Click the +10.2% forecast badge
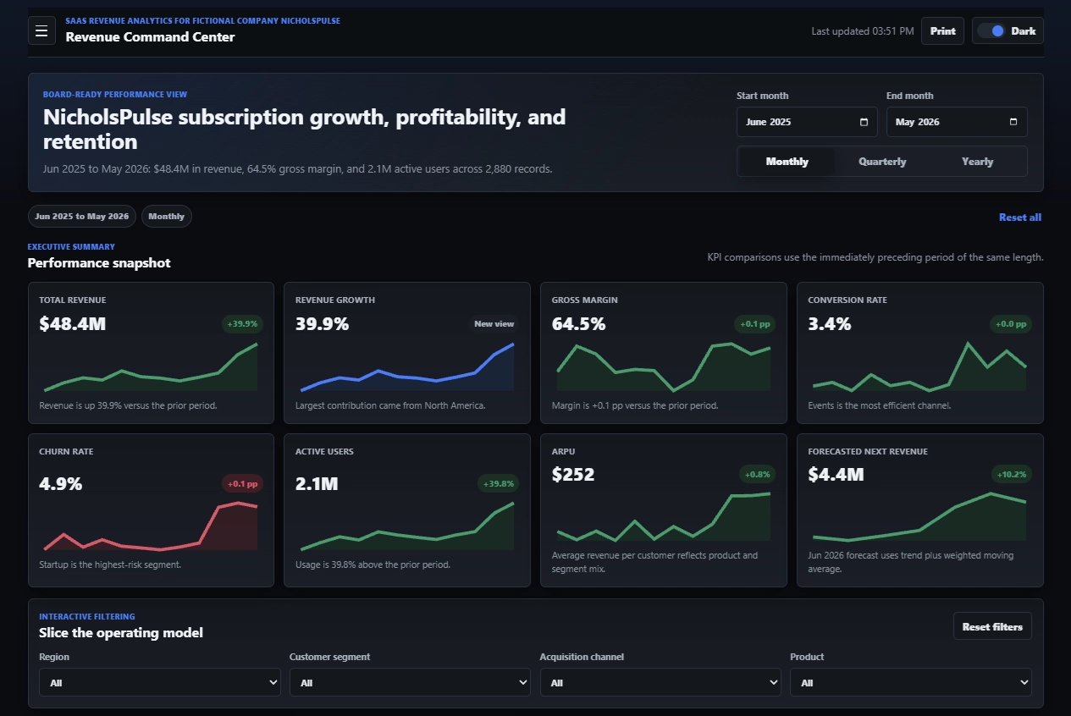The height and width of the screenshot is (716, 1071). [x=1012, y=474]
